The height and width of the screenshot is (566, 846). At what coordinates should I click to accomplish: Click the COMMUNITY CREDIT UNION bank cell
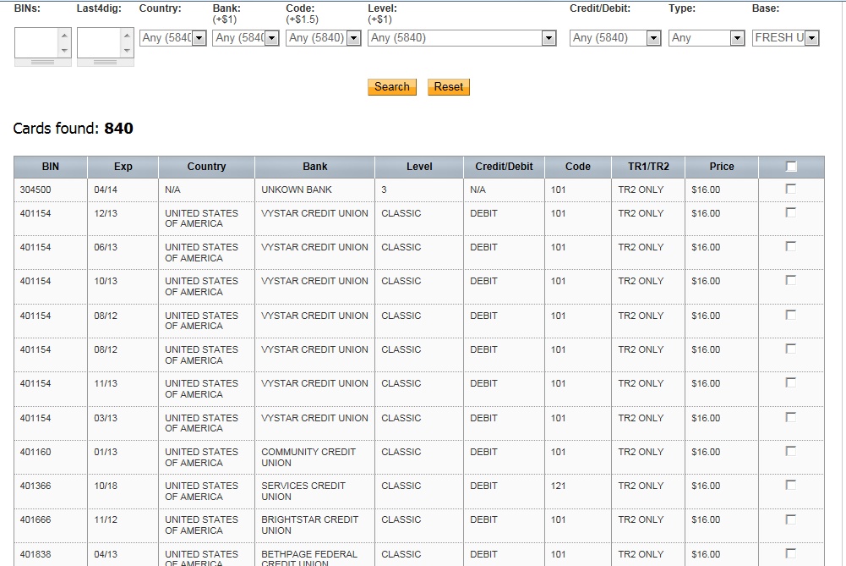[x=308, y=458]
